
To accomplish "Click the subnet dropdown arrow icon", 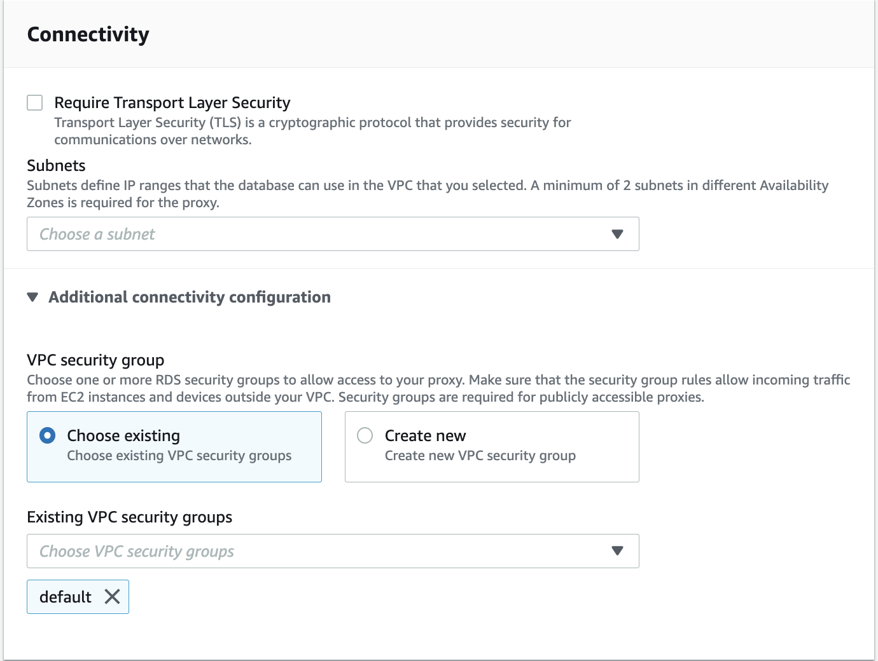I will pyautogui.click(x=617, y=234).
